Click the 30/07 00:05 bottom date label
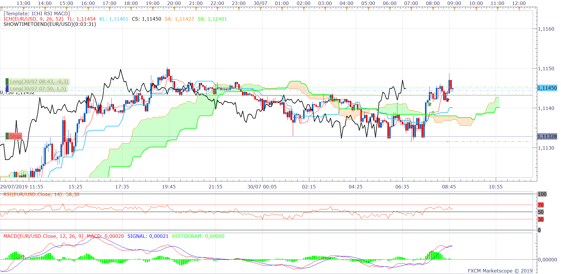 click(262, 187)
